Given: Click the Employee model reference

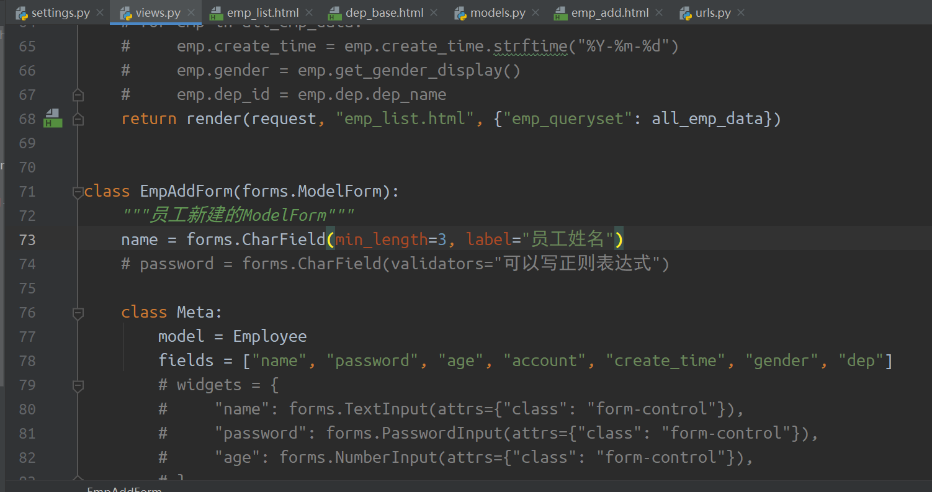Looking at the screenshot, I should pyautogui.click(x=270, y=336).
